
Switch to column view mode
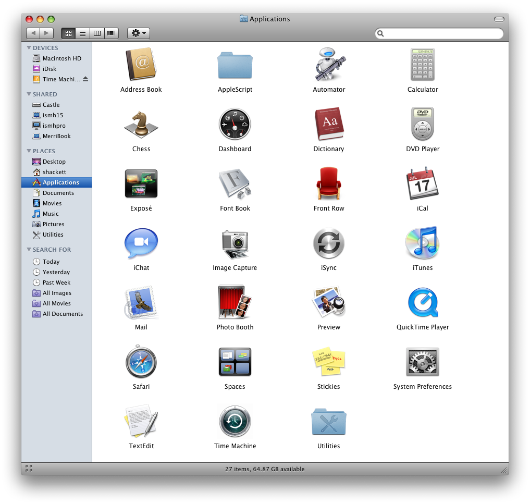coord(97,33)
